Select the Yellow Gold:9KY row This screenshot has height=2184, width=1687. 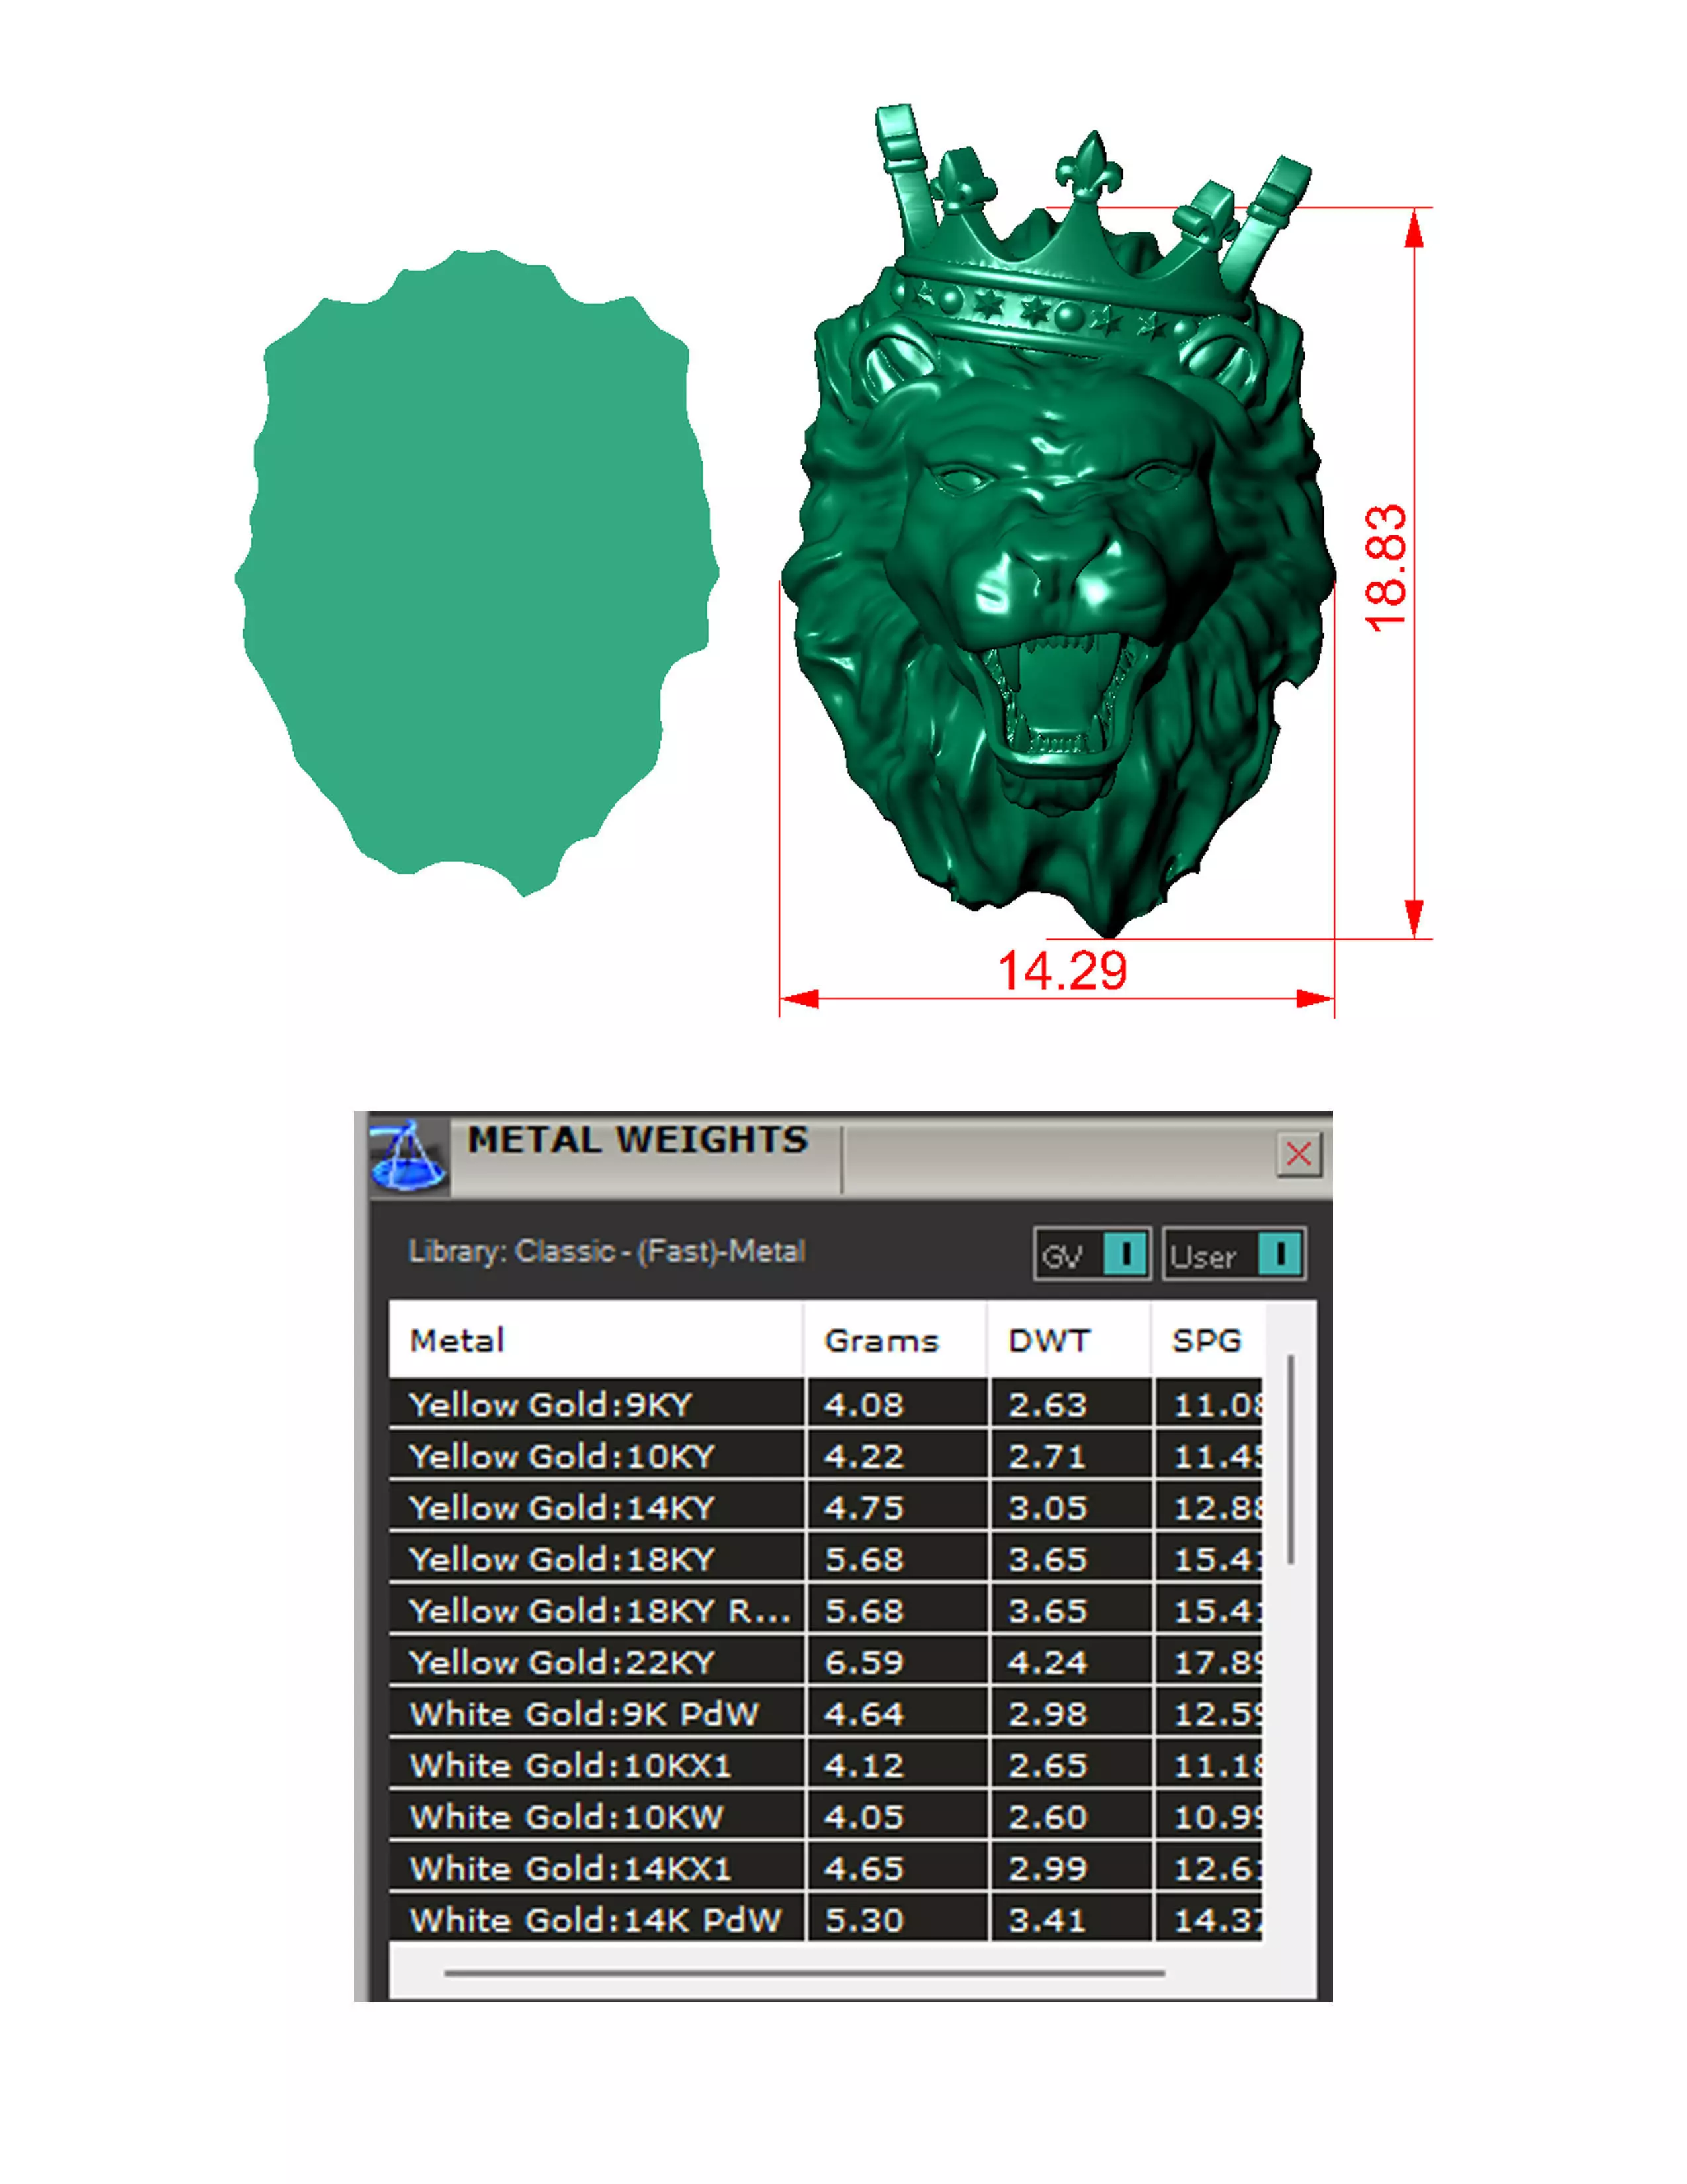pyautogui.click(x=826, y=1404)
